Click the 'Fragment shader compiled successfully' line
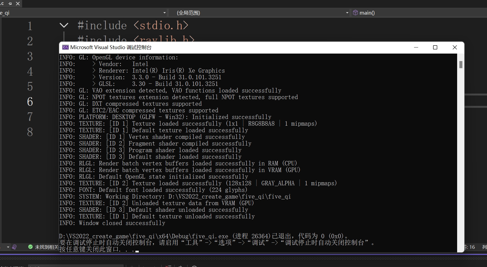 155,144
